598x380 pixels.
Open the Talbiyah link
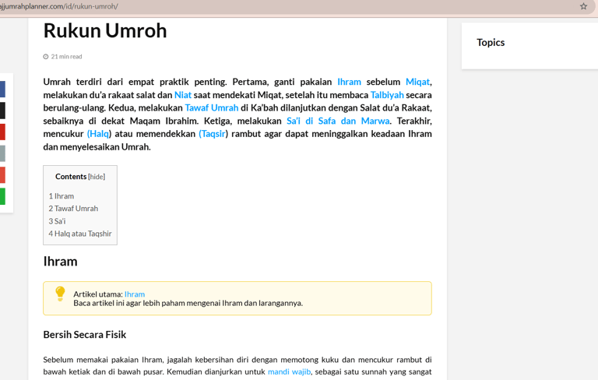pyautogui.click(x=387, y=95)
